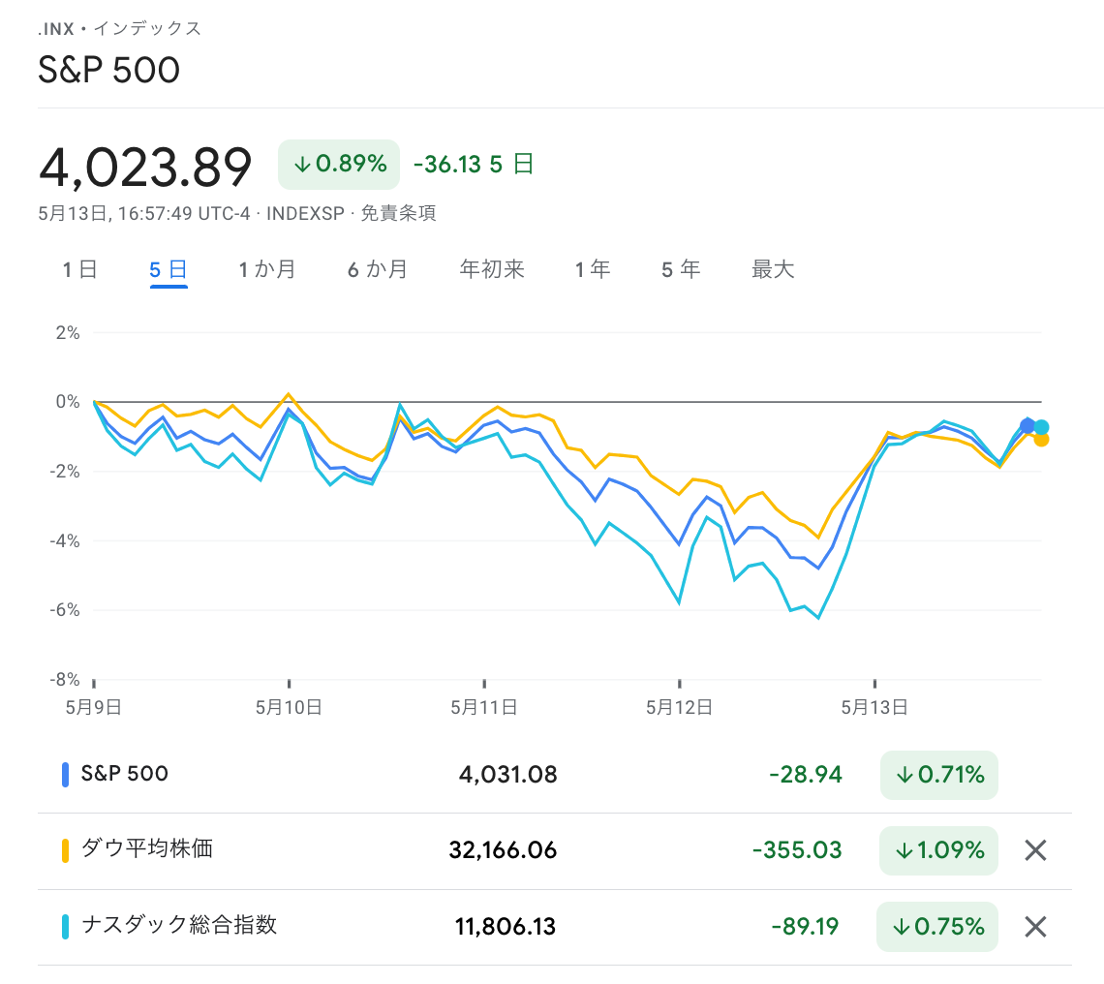This screenshot has width=1104, height=984.
Task: Remove ナスダック総合指数 comparison with X icon
Action: point(1035,927)
